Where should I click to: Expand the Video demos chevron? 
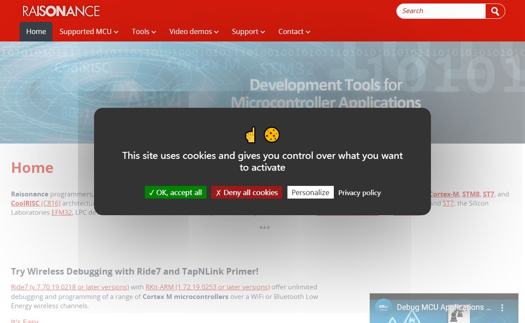[x=216, y=32]
